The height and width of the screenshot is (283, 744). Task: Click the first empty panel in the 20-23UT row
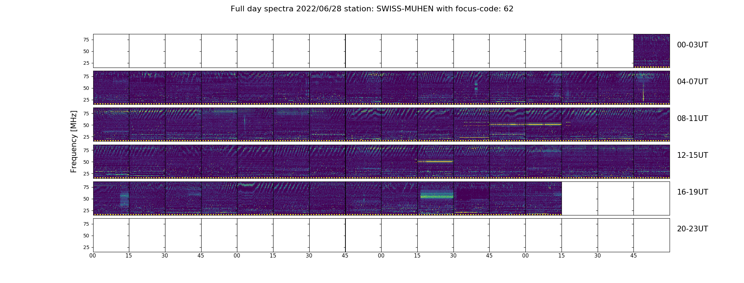[x=111, y=235]
